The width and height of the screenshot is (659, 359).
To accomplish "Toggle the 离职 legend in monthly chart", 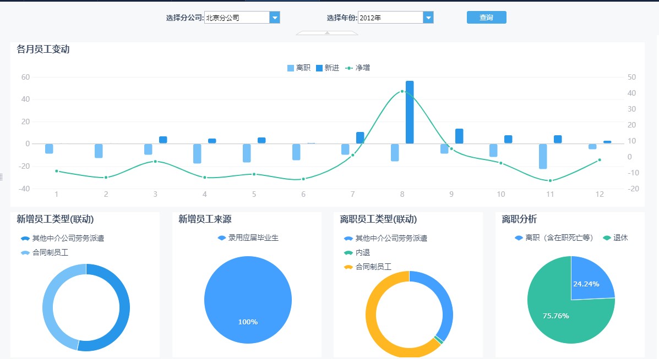I will 299,68.
